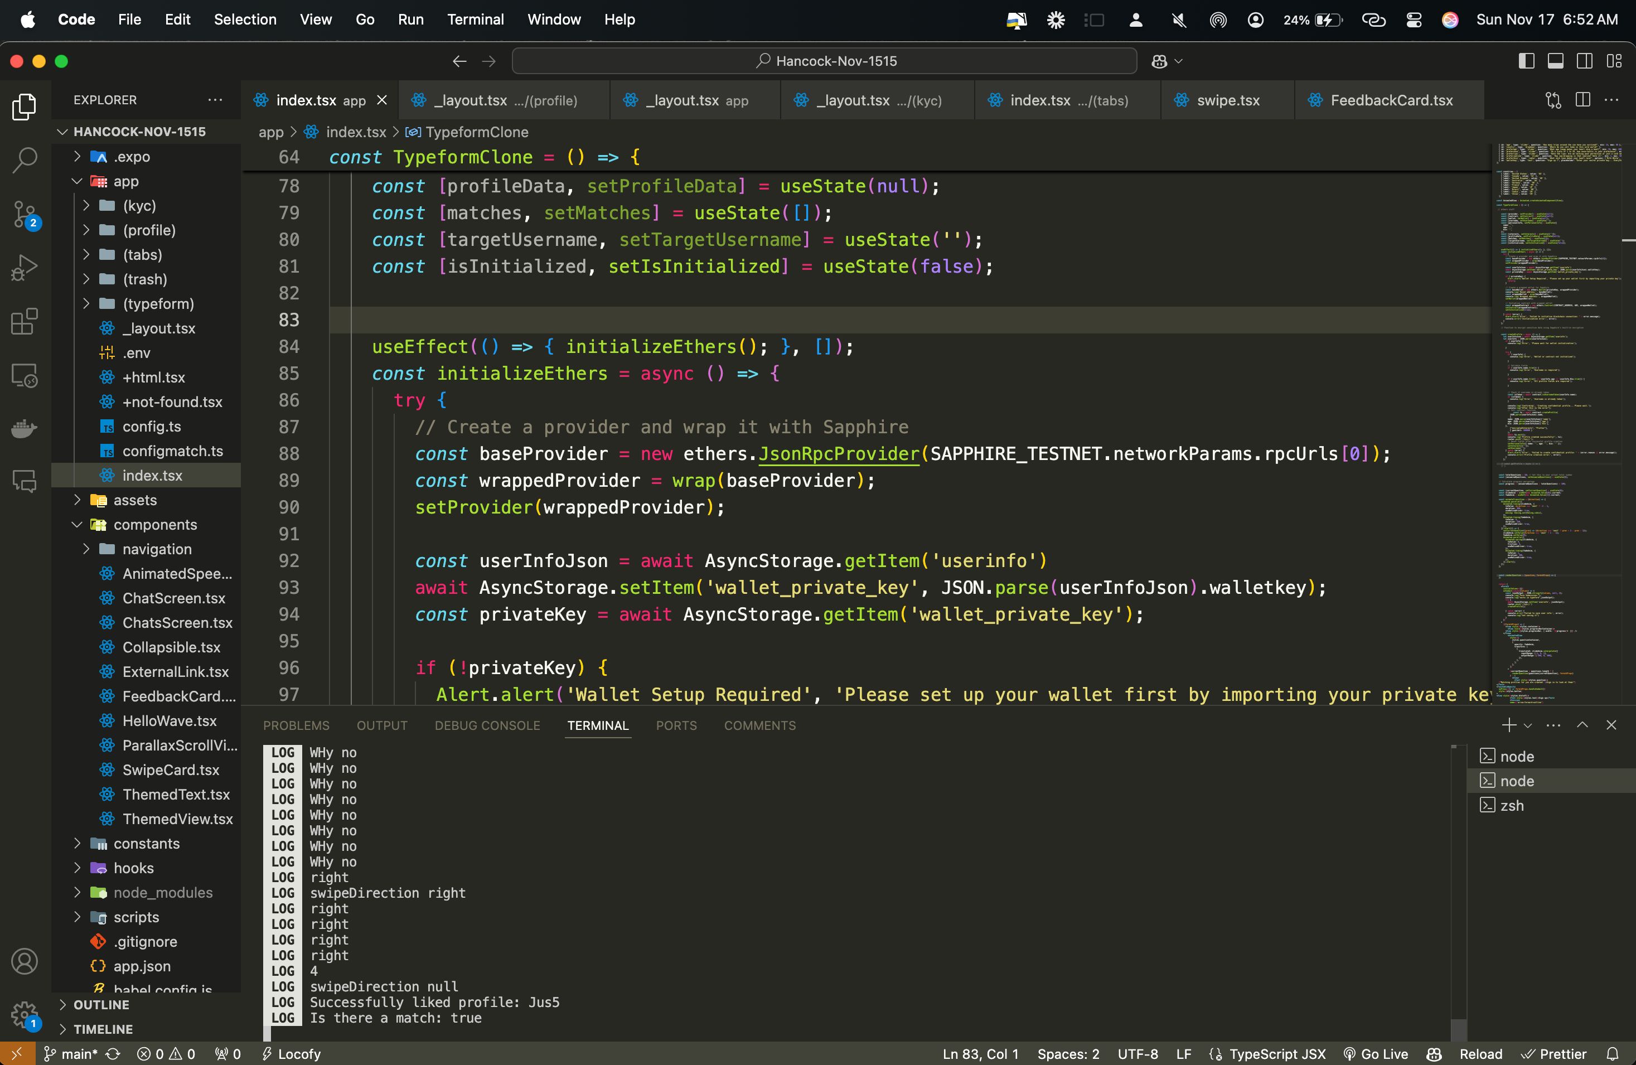This screenshot has width=1636, height=1065.
Task: Open editor More Actions ellipsis
Action: coord(1611,100)
